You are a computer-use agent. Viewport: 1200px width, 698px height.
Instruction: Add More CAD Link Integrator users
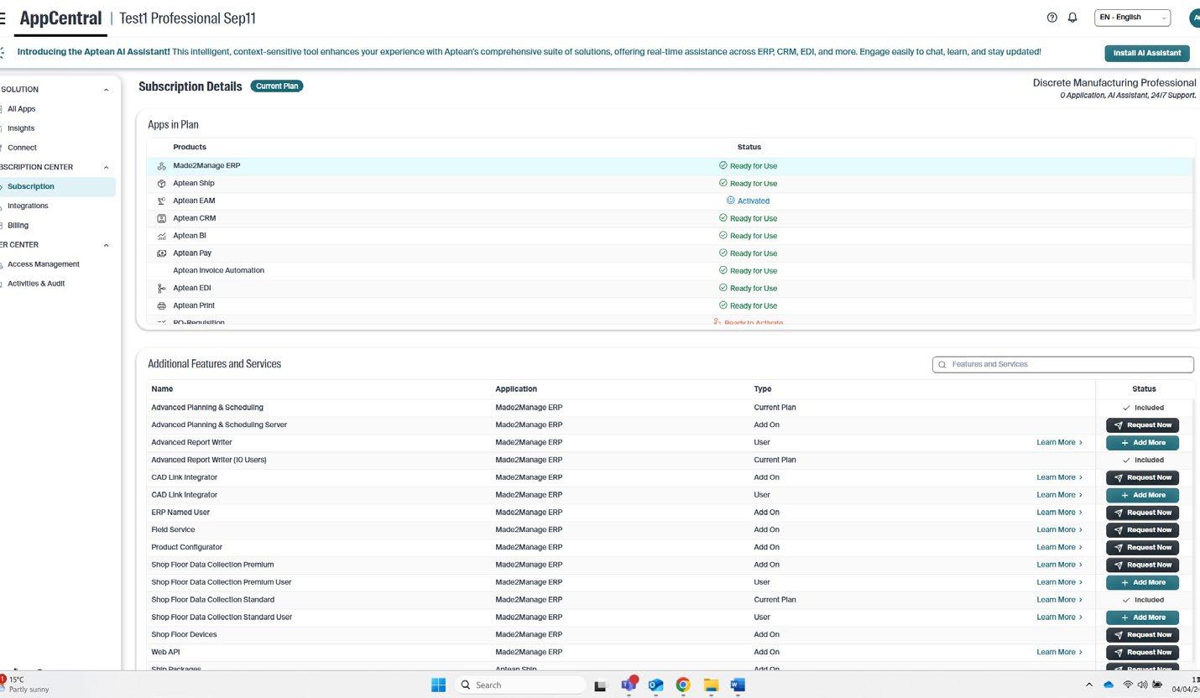[1142, 496]
